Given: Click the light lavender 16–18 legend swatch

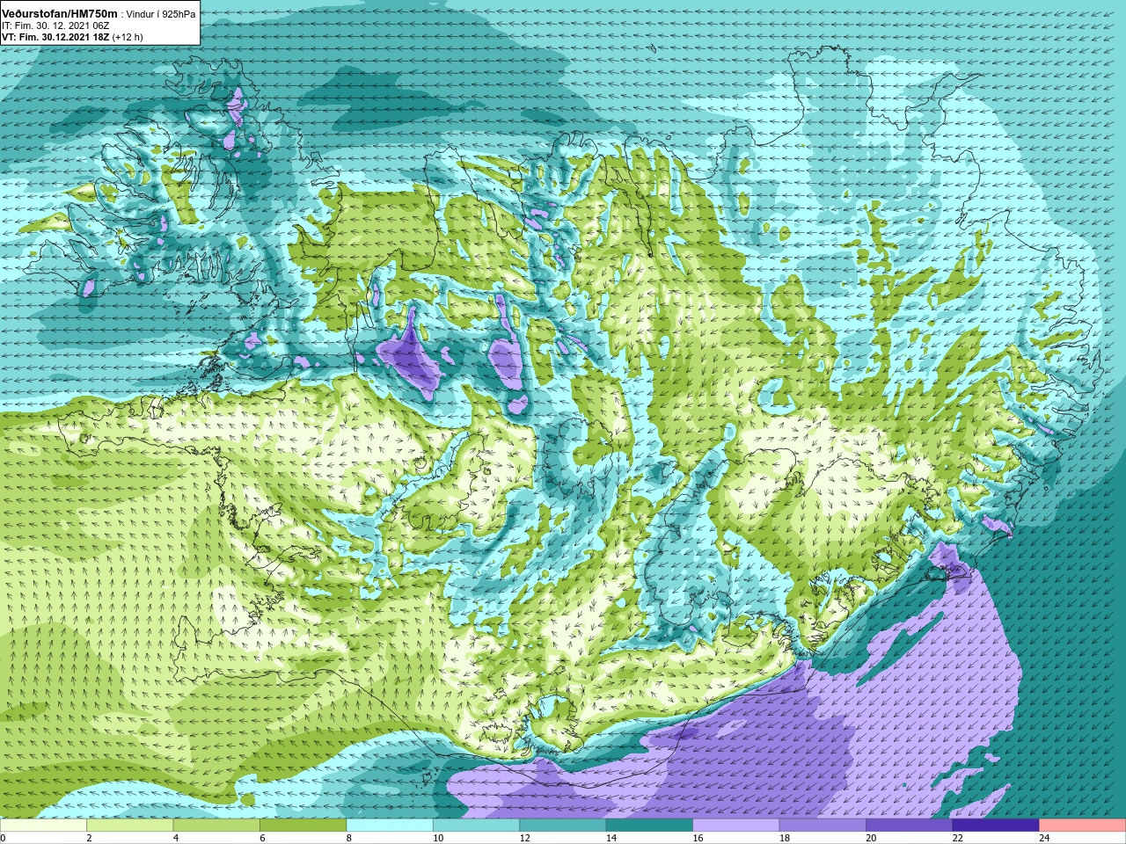Looking at the screenshot, I should 736,826.
